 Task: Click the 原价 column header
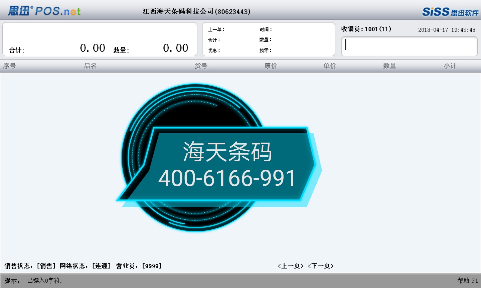[271, 66]
